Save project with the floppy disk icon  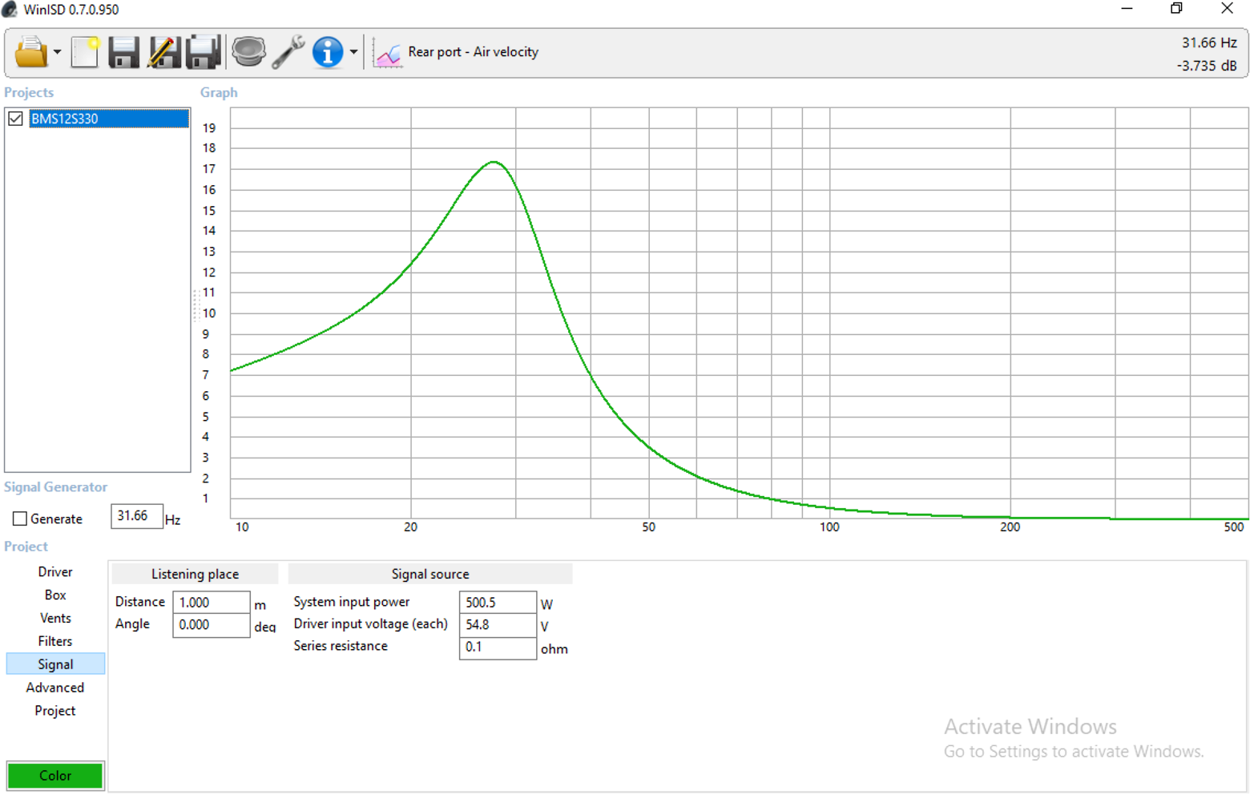click(123, 52)
